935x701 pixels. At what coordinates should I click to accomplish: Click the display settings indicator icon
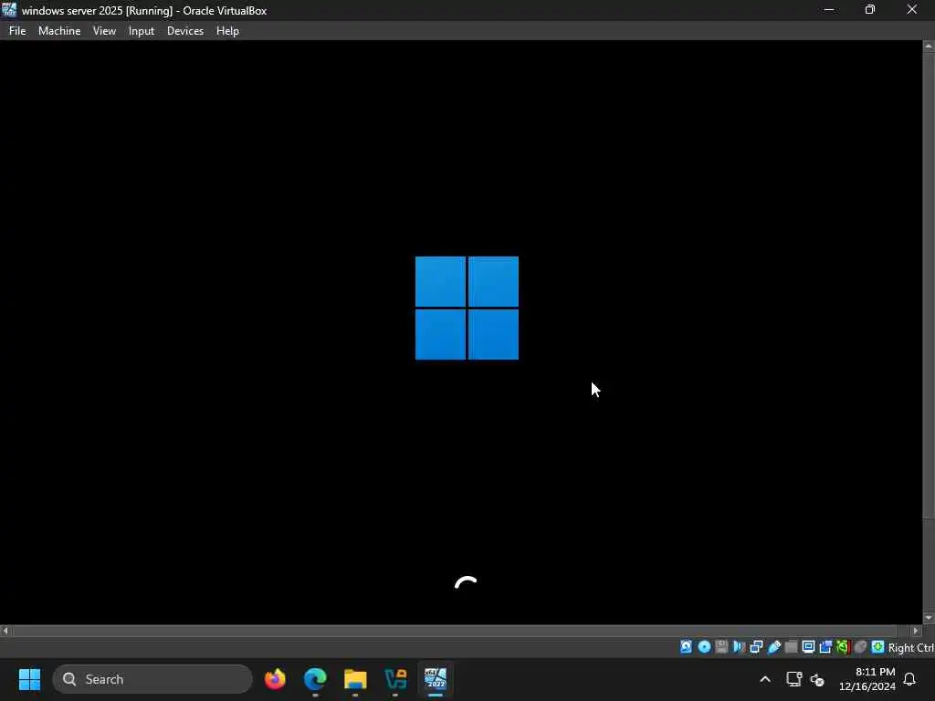809,647
